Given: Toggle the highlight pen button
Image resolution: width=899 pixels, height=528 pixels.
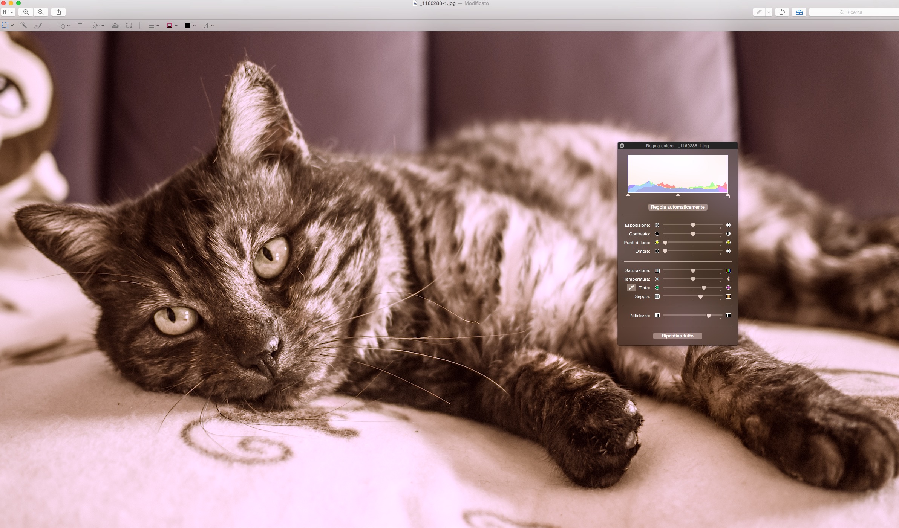Looking at the screenshot, I should pos(759,12).
